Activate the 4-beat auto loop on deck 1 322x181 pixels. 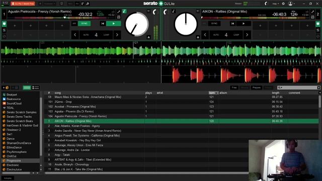tap(96, 35)
